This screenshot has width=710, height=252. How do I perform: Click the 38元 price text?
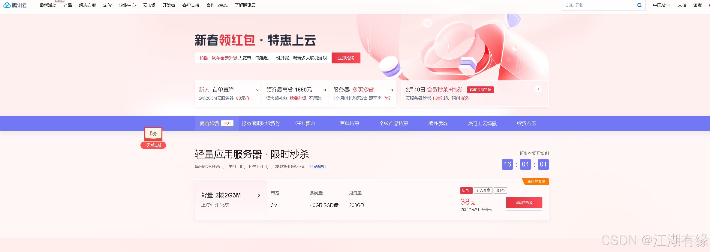pos(468,202)
